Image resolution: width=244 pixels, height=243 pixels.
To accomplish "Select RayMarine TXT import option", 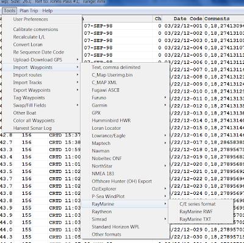I will click(x=195, y=219).
